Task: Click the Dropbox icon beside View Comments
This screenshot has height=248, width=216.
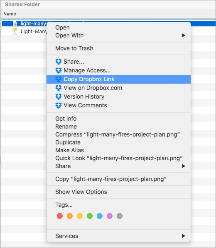Action: [x=59, y=105]
